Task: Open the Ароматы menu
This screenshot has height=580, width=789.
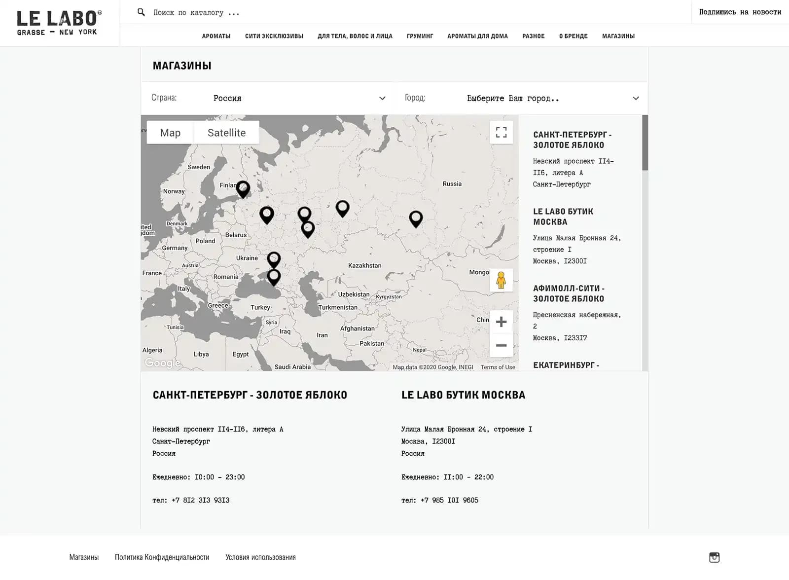Action: coord(216,36)
